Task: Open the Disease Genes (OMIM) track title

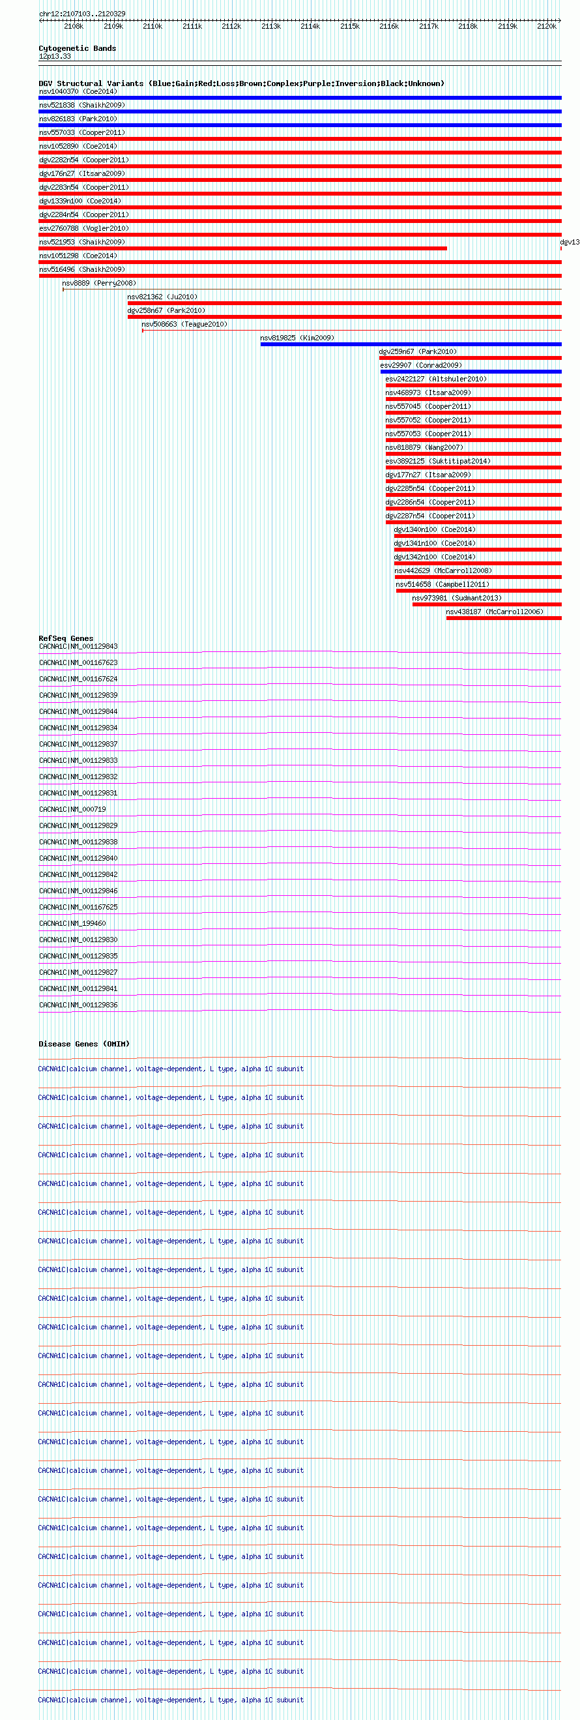Action: click(x=84, y=1044)
